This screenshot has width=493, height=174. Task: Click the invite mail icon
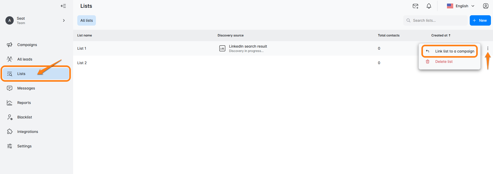[415, 6]
